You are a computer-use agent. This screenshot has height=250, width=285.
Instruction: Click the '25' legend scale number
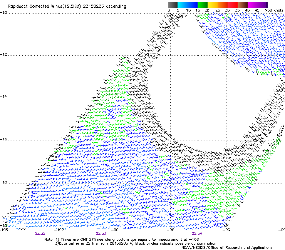point(218,10)
